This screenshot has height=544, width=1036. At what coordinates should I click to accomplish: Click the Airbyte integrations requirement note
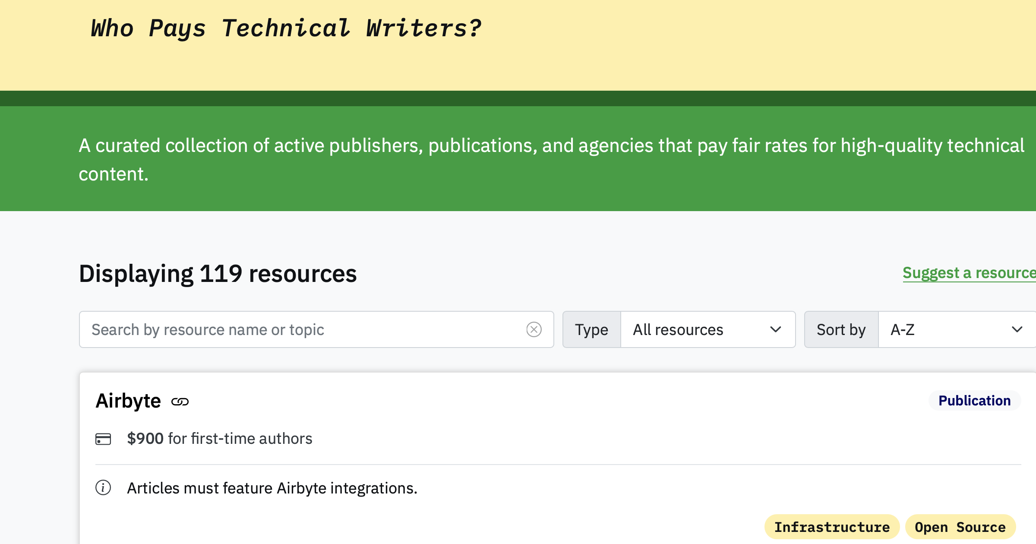click(272, 488)
